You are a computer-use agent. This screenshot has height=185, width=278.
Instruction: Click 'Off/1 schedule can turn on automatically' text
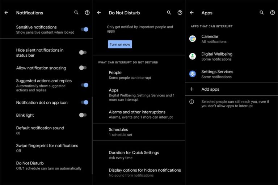coord(49,168)
